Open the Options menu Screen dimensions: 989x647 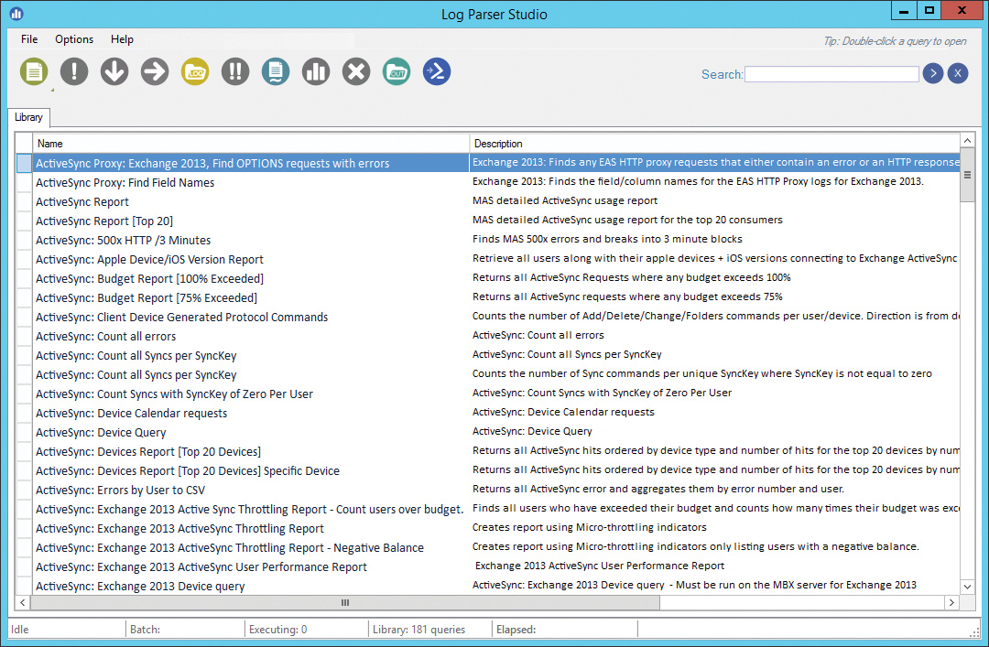[x=73, y=39]
